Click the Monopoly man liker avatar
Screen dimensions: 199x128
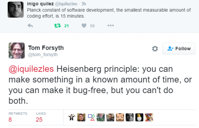pyautogui.click(x=72, y=117)
